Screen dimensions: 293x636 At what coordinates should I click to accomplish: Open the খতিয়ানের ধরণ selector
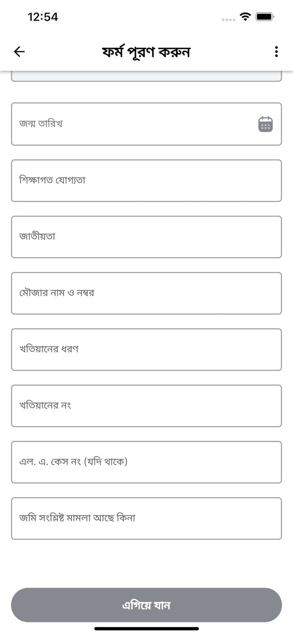click(x=146, y=349)
